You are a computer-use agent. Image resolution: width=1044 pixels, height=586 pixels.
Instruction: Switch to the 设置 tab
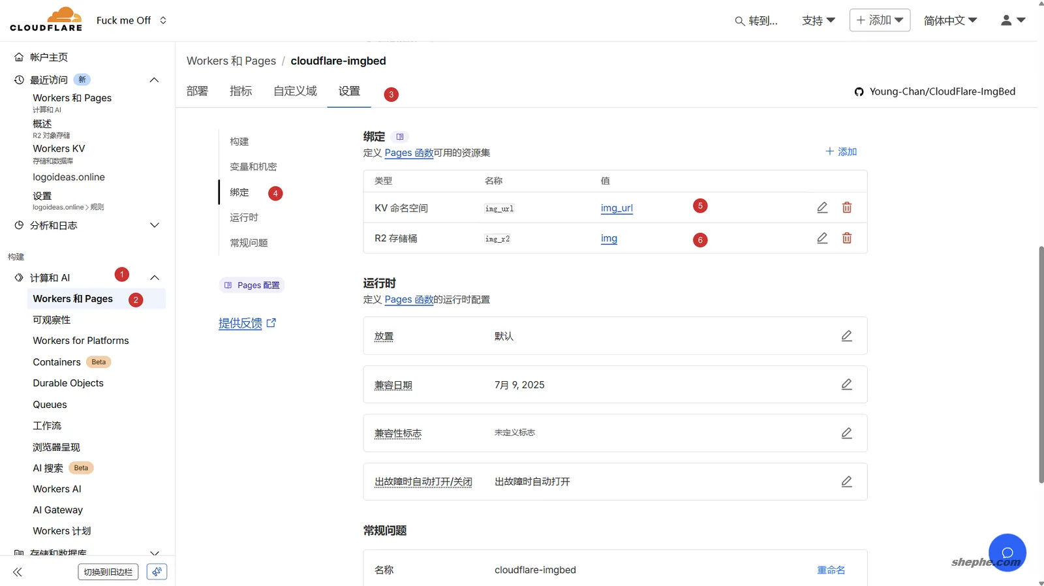click(x=349, y=91)
